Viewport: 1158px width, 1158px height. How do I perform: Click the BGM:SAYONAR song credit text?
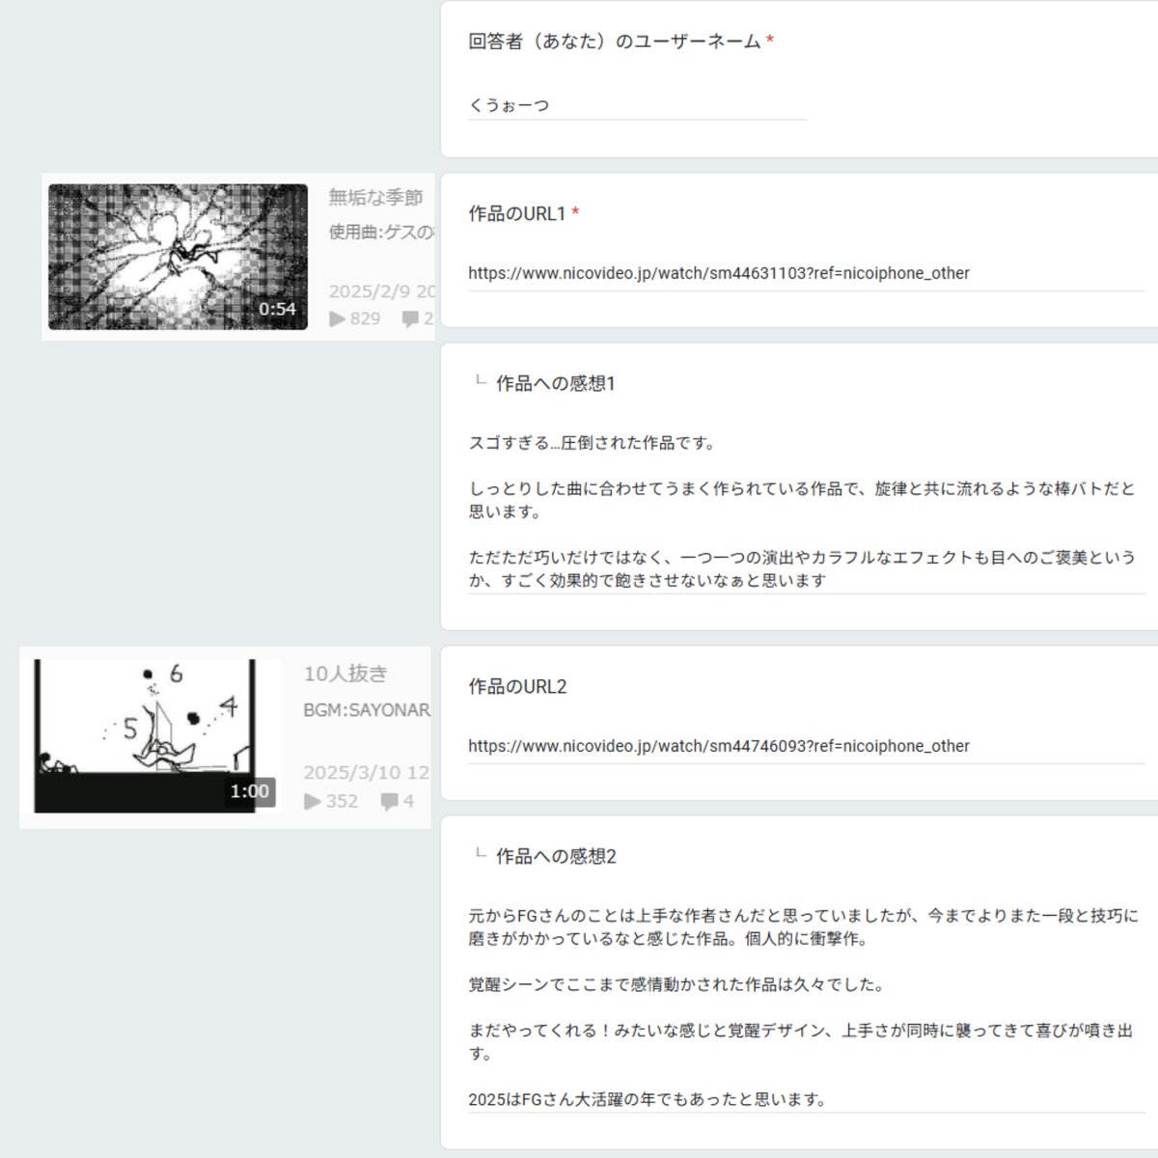click(365, 710)
